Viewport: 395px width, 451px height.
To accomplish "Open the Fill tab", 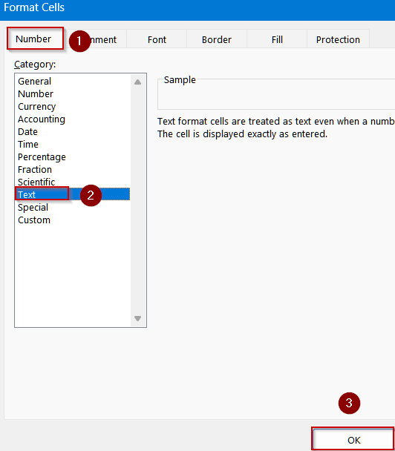I will click(277, 39).
